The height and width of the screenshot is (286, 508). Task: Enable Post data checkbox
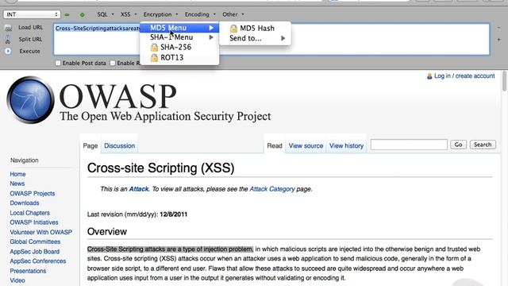58,64
